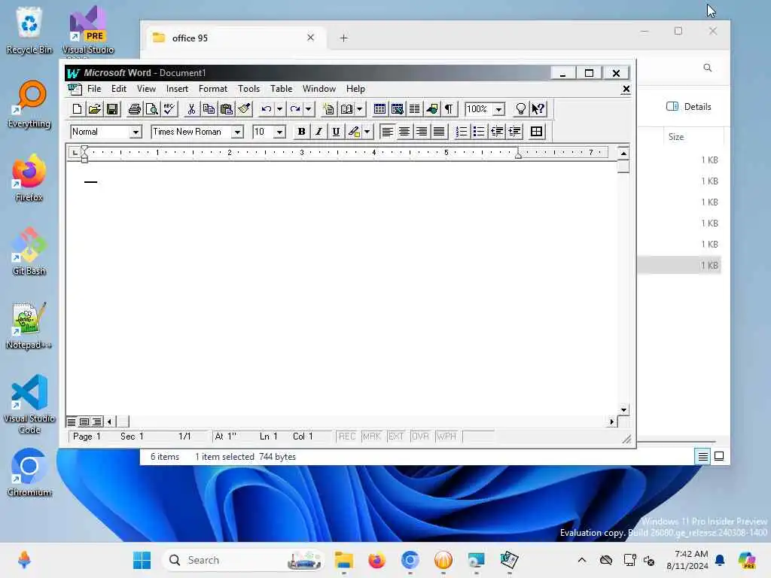Decrease the paragraph indent
771x578 pixels.
pos(497,132)
